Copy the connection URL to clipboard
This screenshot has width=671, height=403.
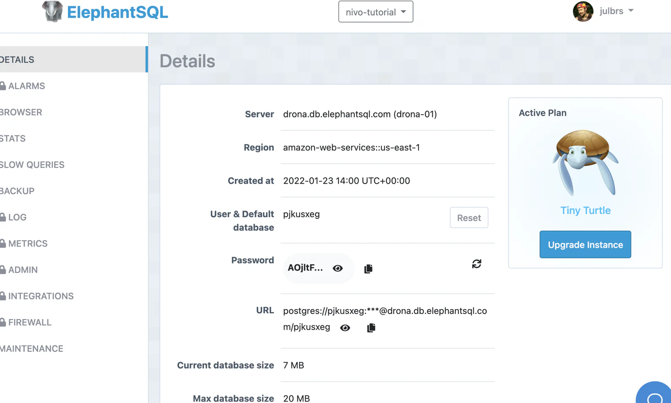tap(371, 328)
